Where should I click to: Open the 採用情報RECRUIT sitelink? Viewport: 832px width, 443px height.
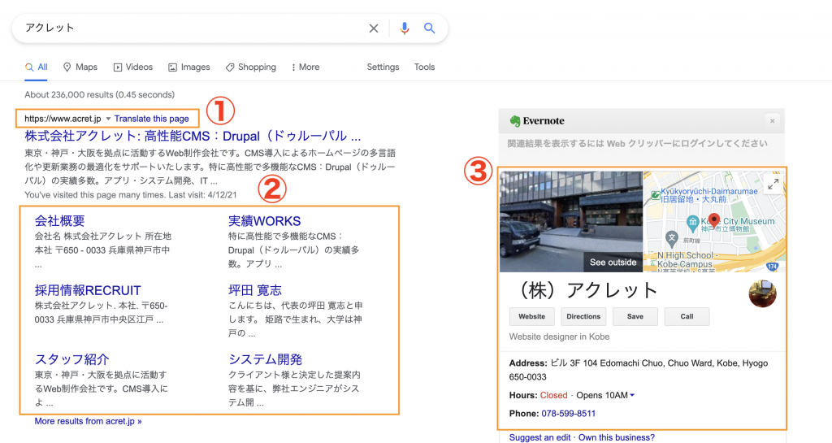88,290
